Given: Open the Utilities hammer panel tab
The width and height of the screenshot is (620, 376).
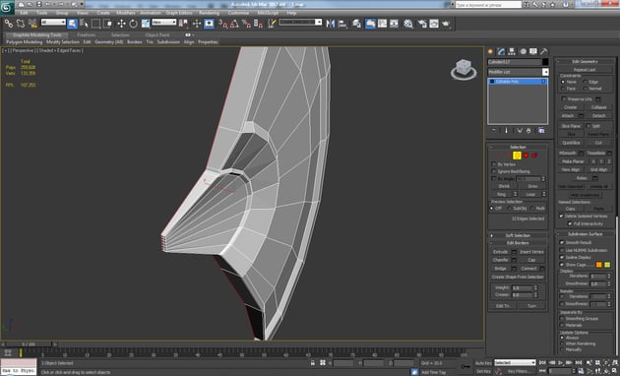Looking at the screenshot, I should (544, 51).
